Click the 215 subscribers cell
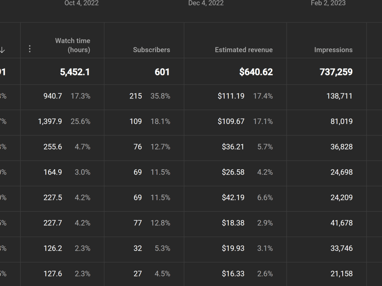This screenshot has height=286, width=382. click(x=136, y=96)
